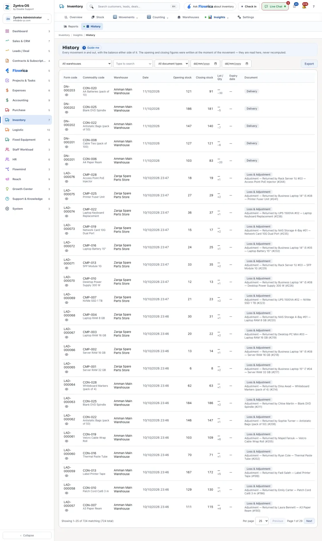Click the eye icon under LAD-000076
The width and height of the screenshot is (322, 541).
point(66,182)
